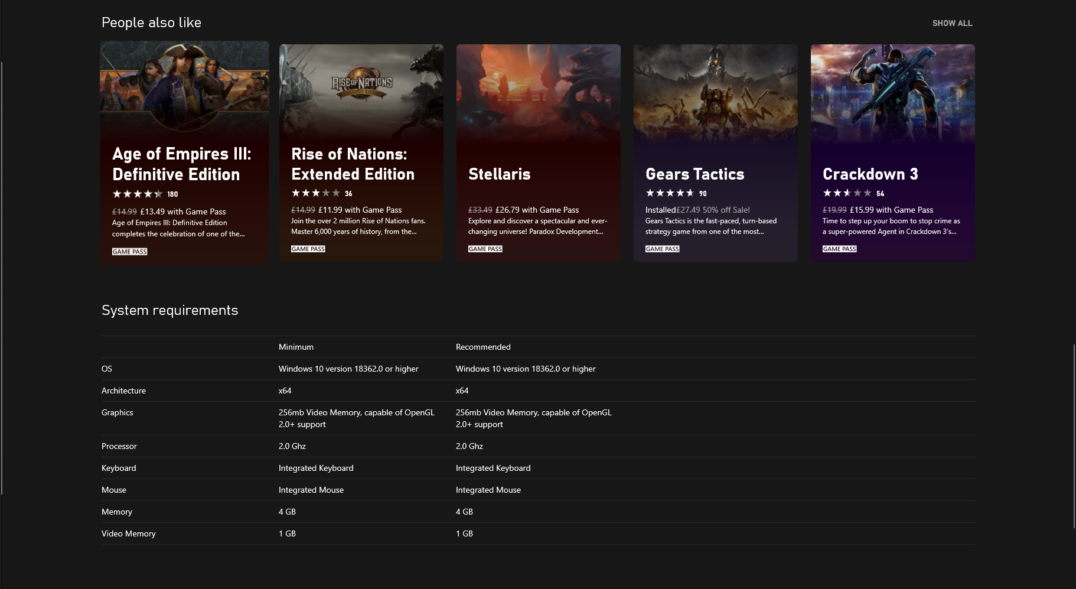Open the Age of Empires III: Definitive Edition card
The image size is (1076, 589).
click(x=185, y=153)
